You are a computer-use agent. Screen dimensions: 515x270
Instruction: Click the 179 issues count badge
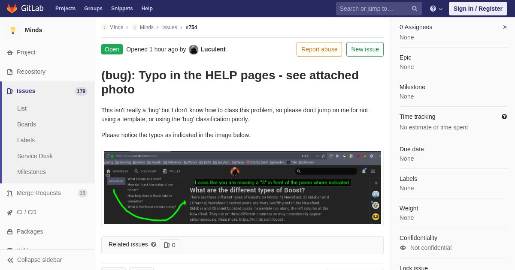[x=81, y=91]
